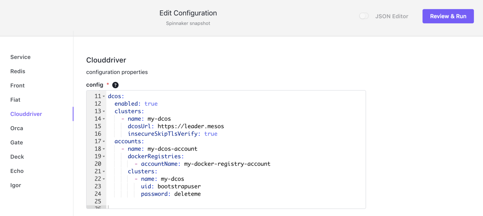The image size is (483, 216).
Task: Open the Igor section
Action: tap(16, 185)
